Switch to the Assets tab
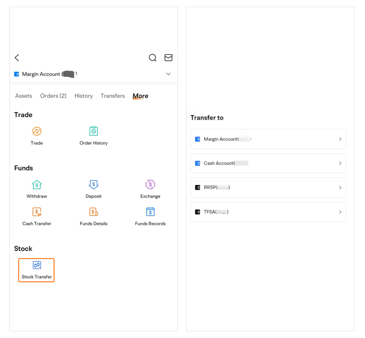The width and height of the screenshot is (365, 338). click(24, 96)
